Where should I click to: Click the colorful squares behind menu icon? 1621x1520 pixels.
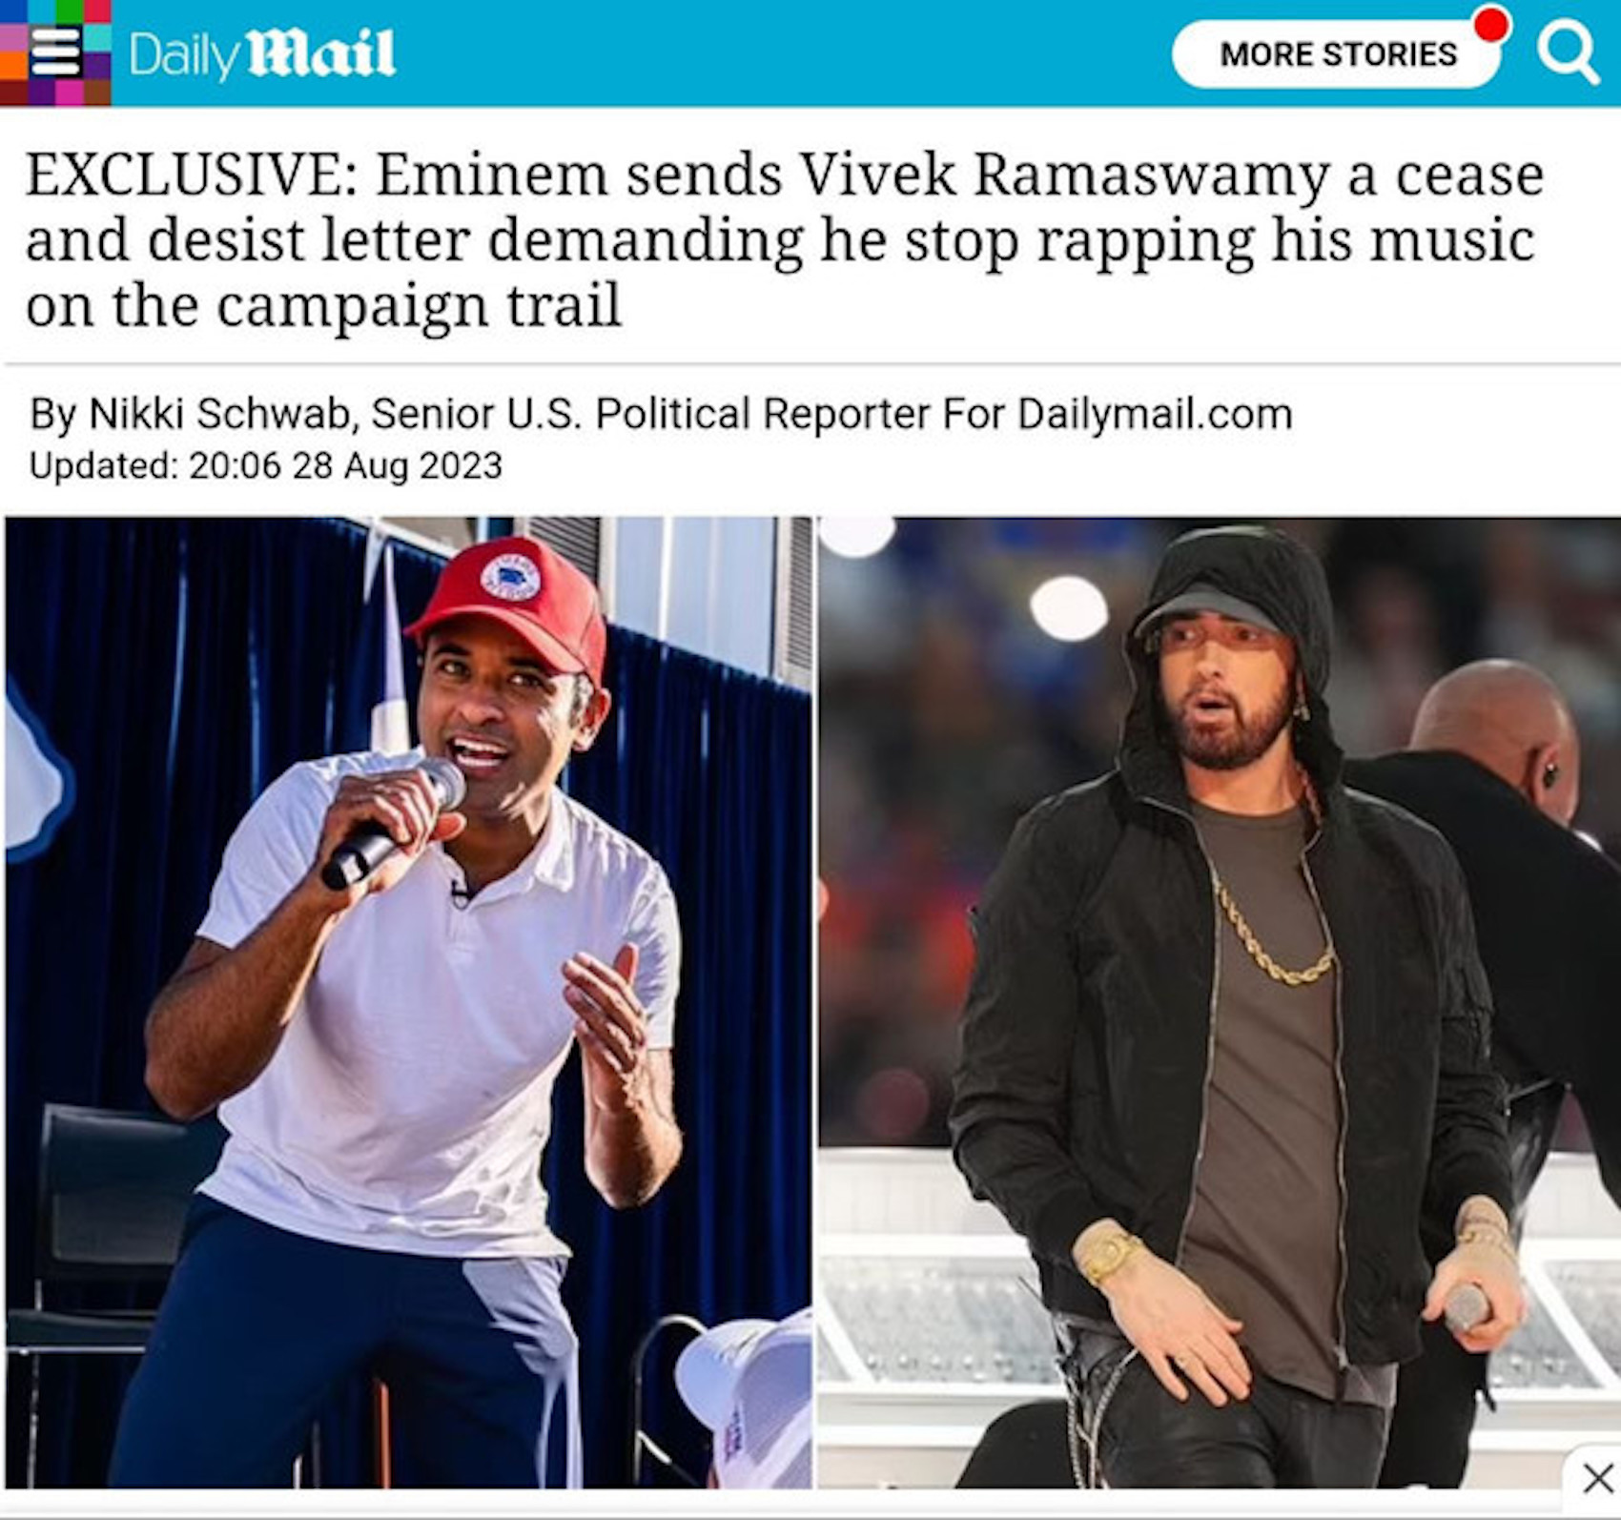55,52
